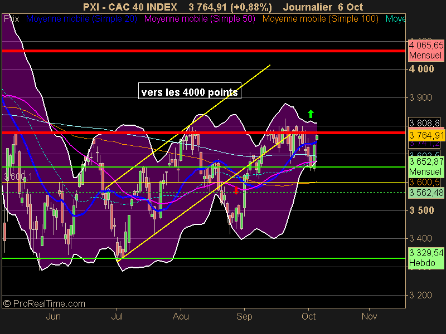
Task: Select the thick red resistance line at 4 065,65
Action: pos(203,51)
